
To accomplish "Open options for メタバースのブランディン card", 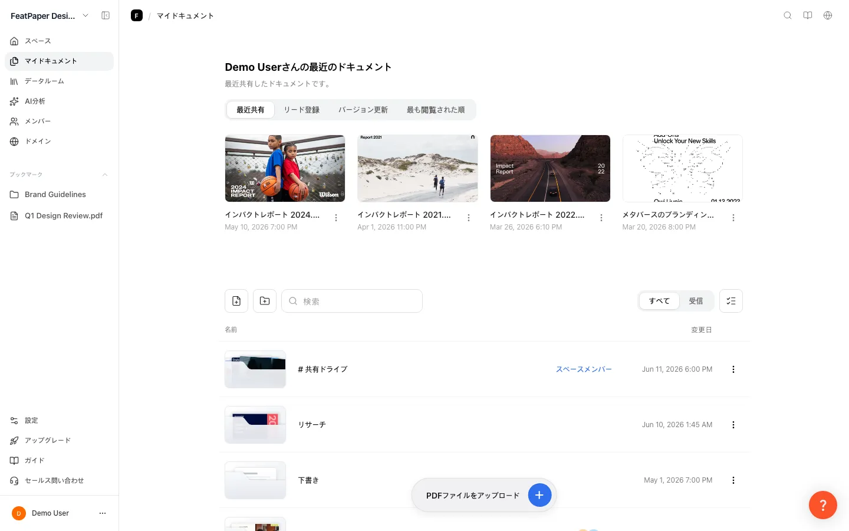I will pyautogui.click(x=733, y=218).
